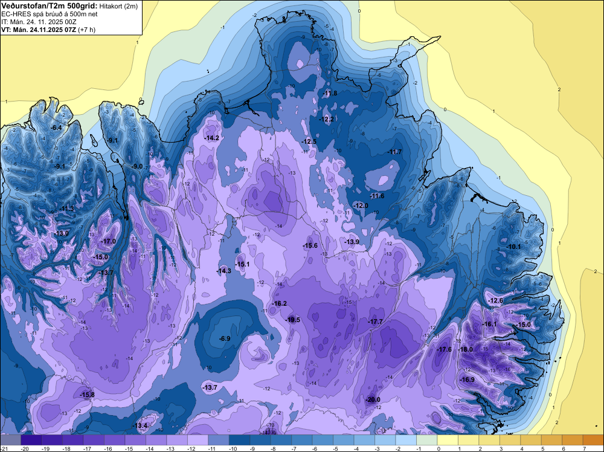
Task: Select the -14.2 temperature value
Action: (x=211, y=138)
